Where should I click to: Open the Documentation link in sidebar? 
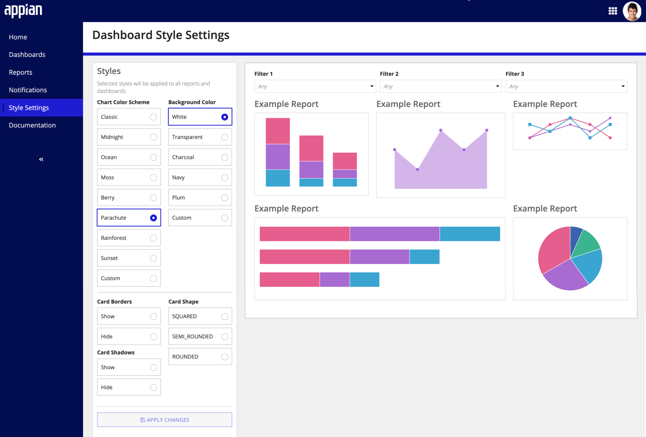(x=32, y=125)
